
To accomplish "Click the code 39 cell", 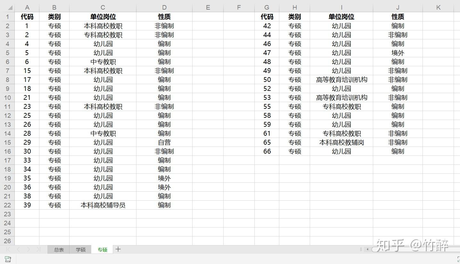I will [27, 205].
